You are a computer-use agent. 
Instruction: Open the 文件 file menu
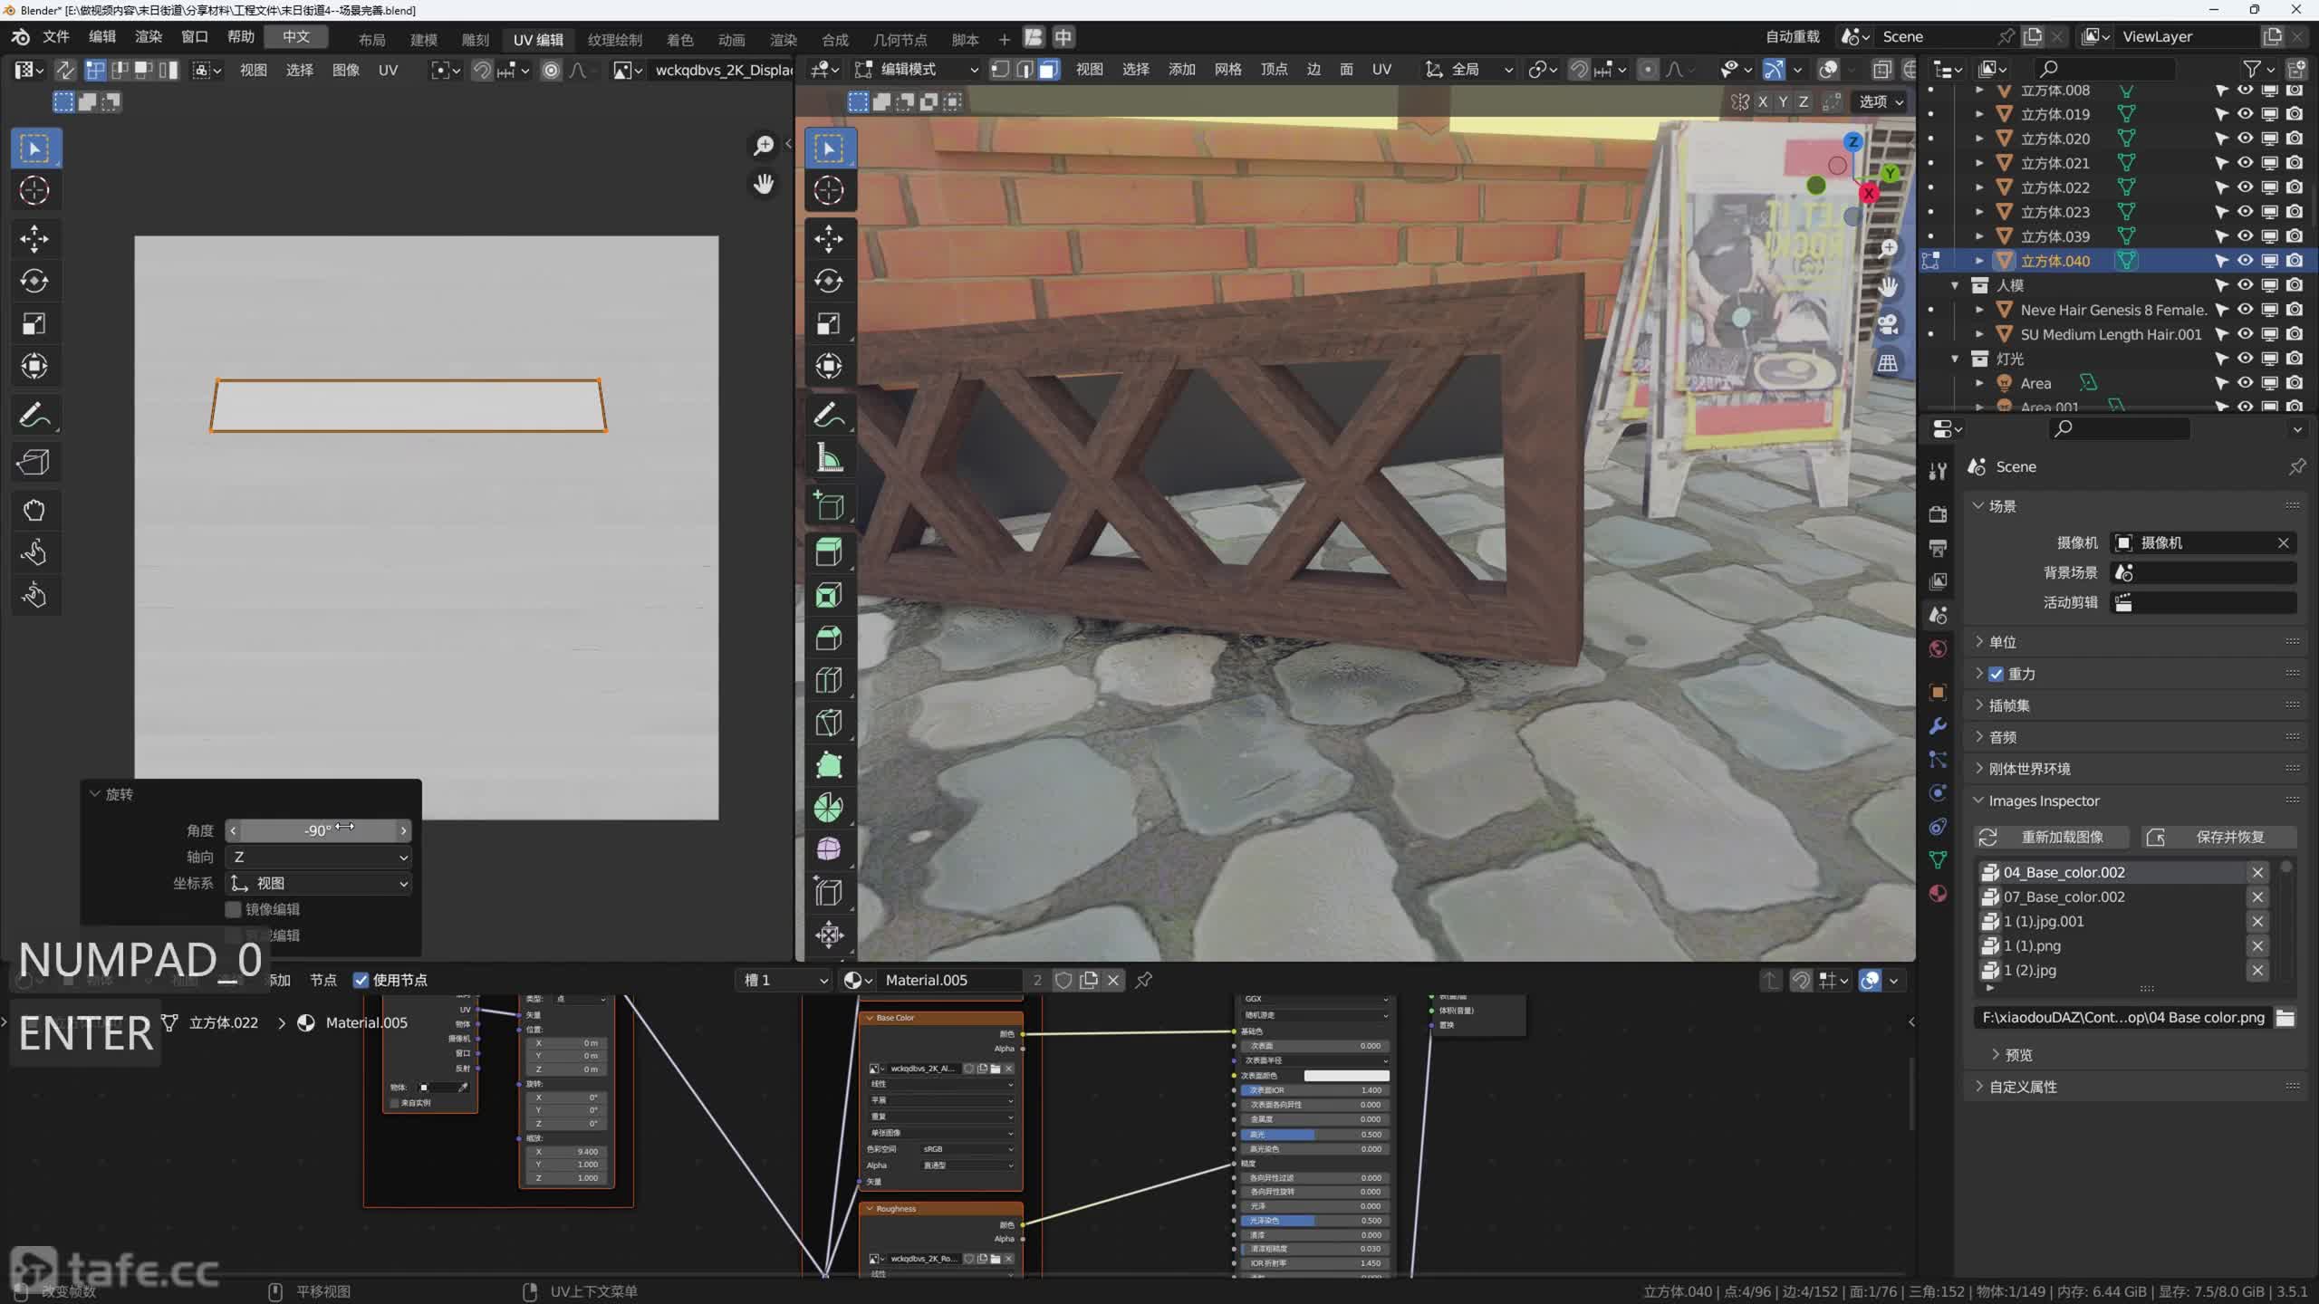55,37
